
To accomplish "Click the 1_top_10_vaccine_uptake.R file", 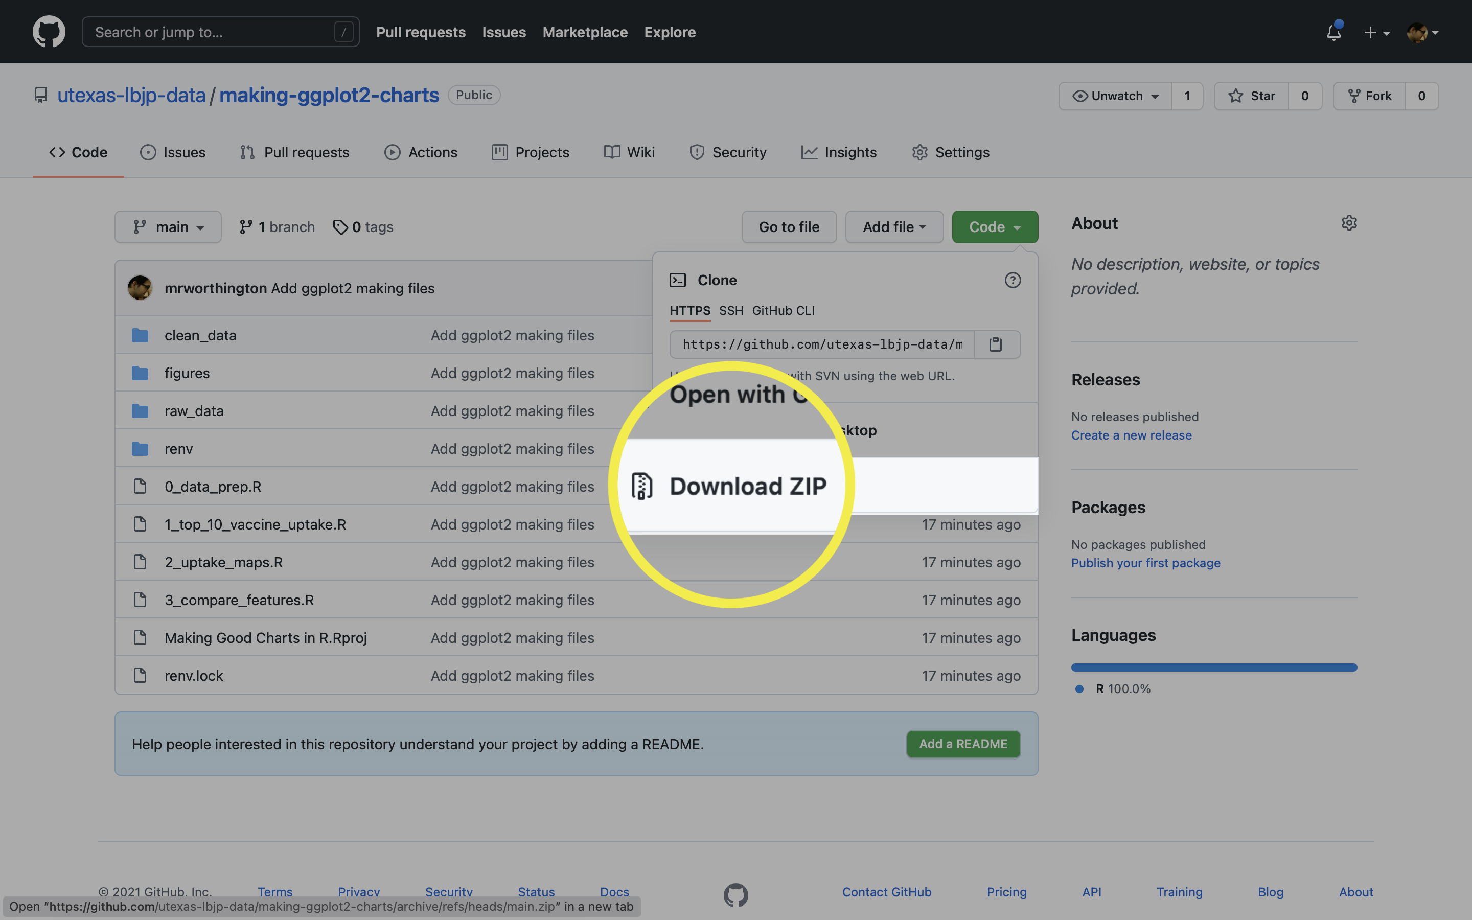I will pos(255,523).
